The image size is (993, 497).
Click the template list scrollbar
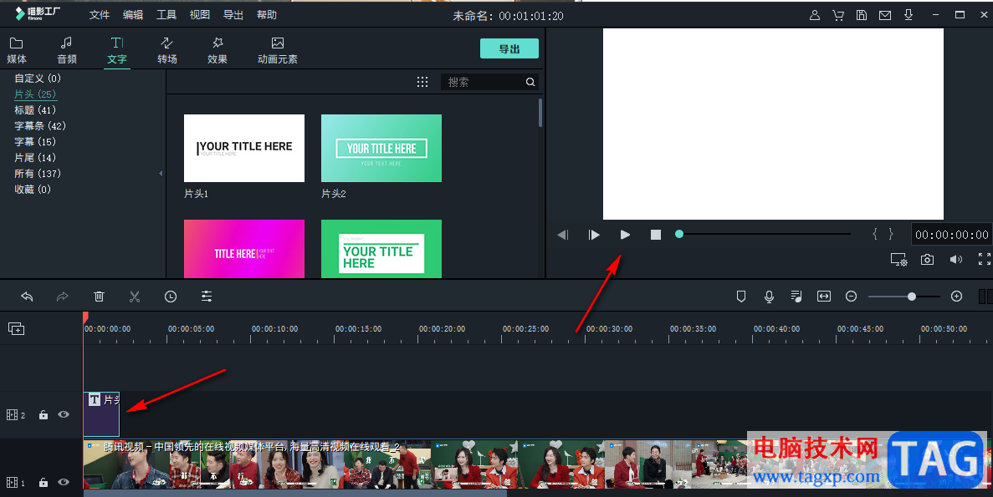click(x=540, y=113)
